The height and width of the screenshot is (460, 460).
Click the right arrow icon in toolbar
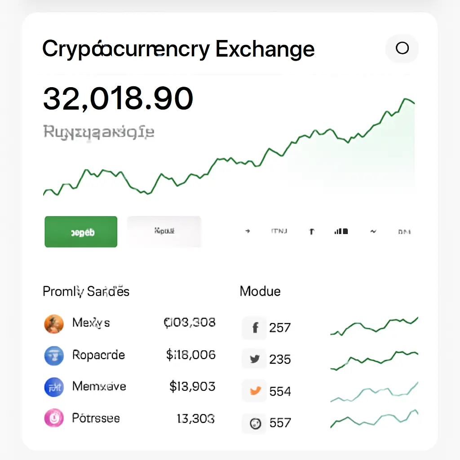click(x=248, y=231)
